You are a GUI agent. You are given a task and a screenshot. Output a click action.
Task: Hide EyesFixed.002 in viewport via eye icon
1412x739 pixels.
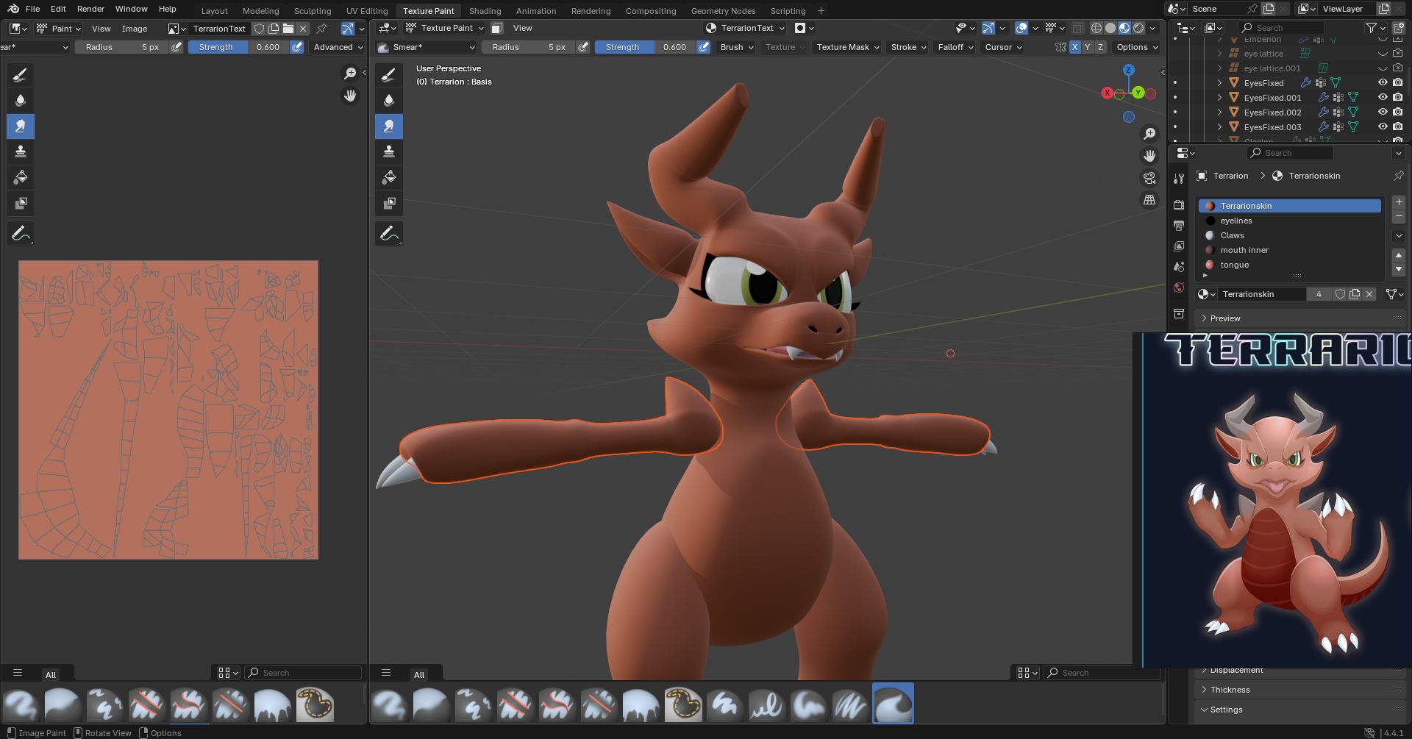(x=1383, y=113)
